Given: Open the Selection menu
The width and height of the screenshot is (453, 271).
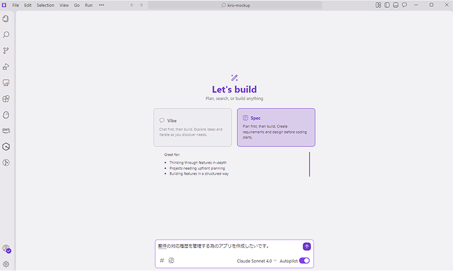Looking at the screenshot, I should (45, 5).
